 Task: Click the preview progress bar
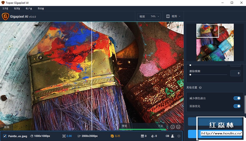pyautogui.click(x=143, y=129)
